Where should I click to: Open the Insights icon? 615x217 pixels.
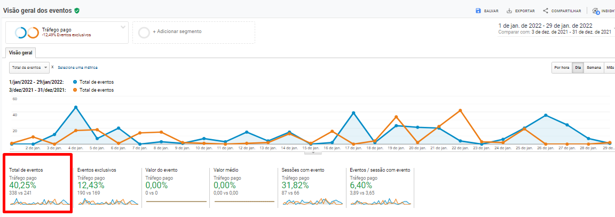(x=595, y=11)
